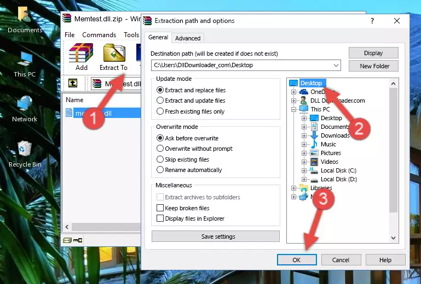This screenshot has width=421, height=284.
Task: Click the drive icon in WinRAR status bar
Action: point(67,240)
